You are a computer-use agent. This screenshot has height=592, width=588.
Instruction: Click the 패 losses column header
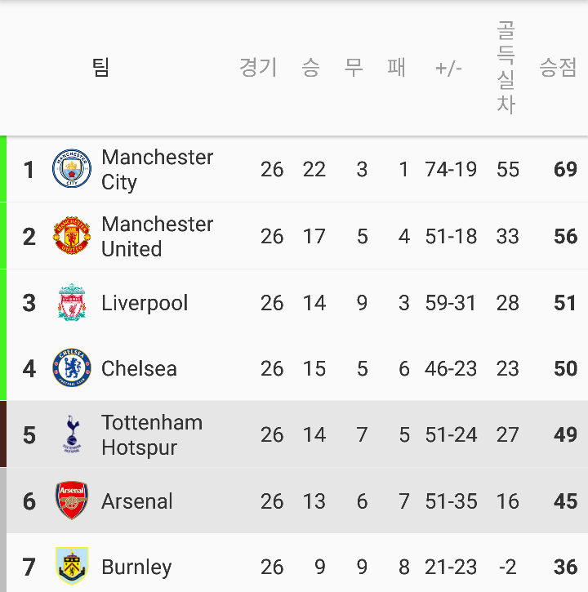coord(397,67)
